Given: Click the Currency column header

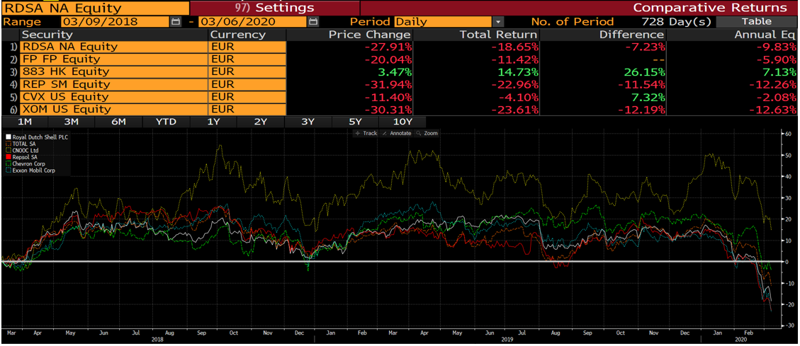Looking at the screenshot, I should [247, 35].
